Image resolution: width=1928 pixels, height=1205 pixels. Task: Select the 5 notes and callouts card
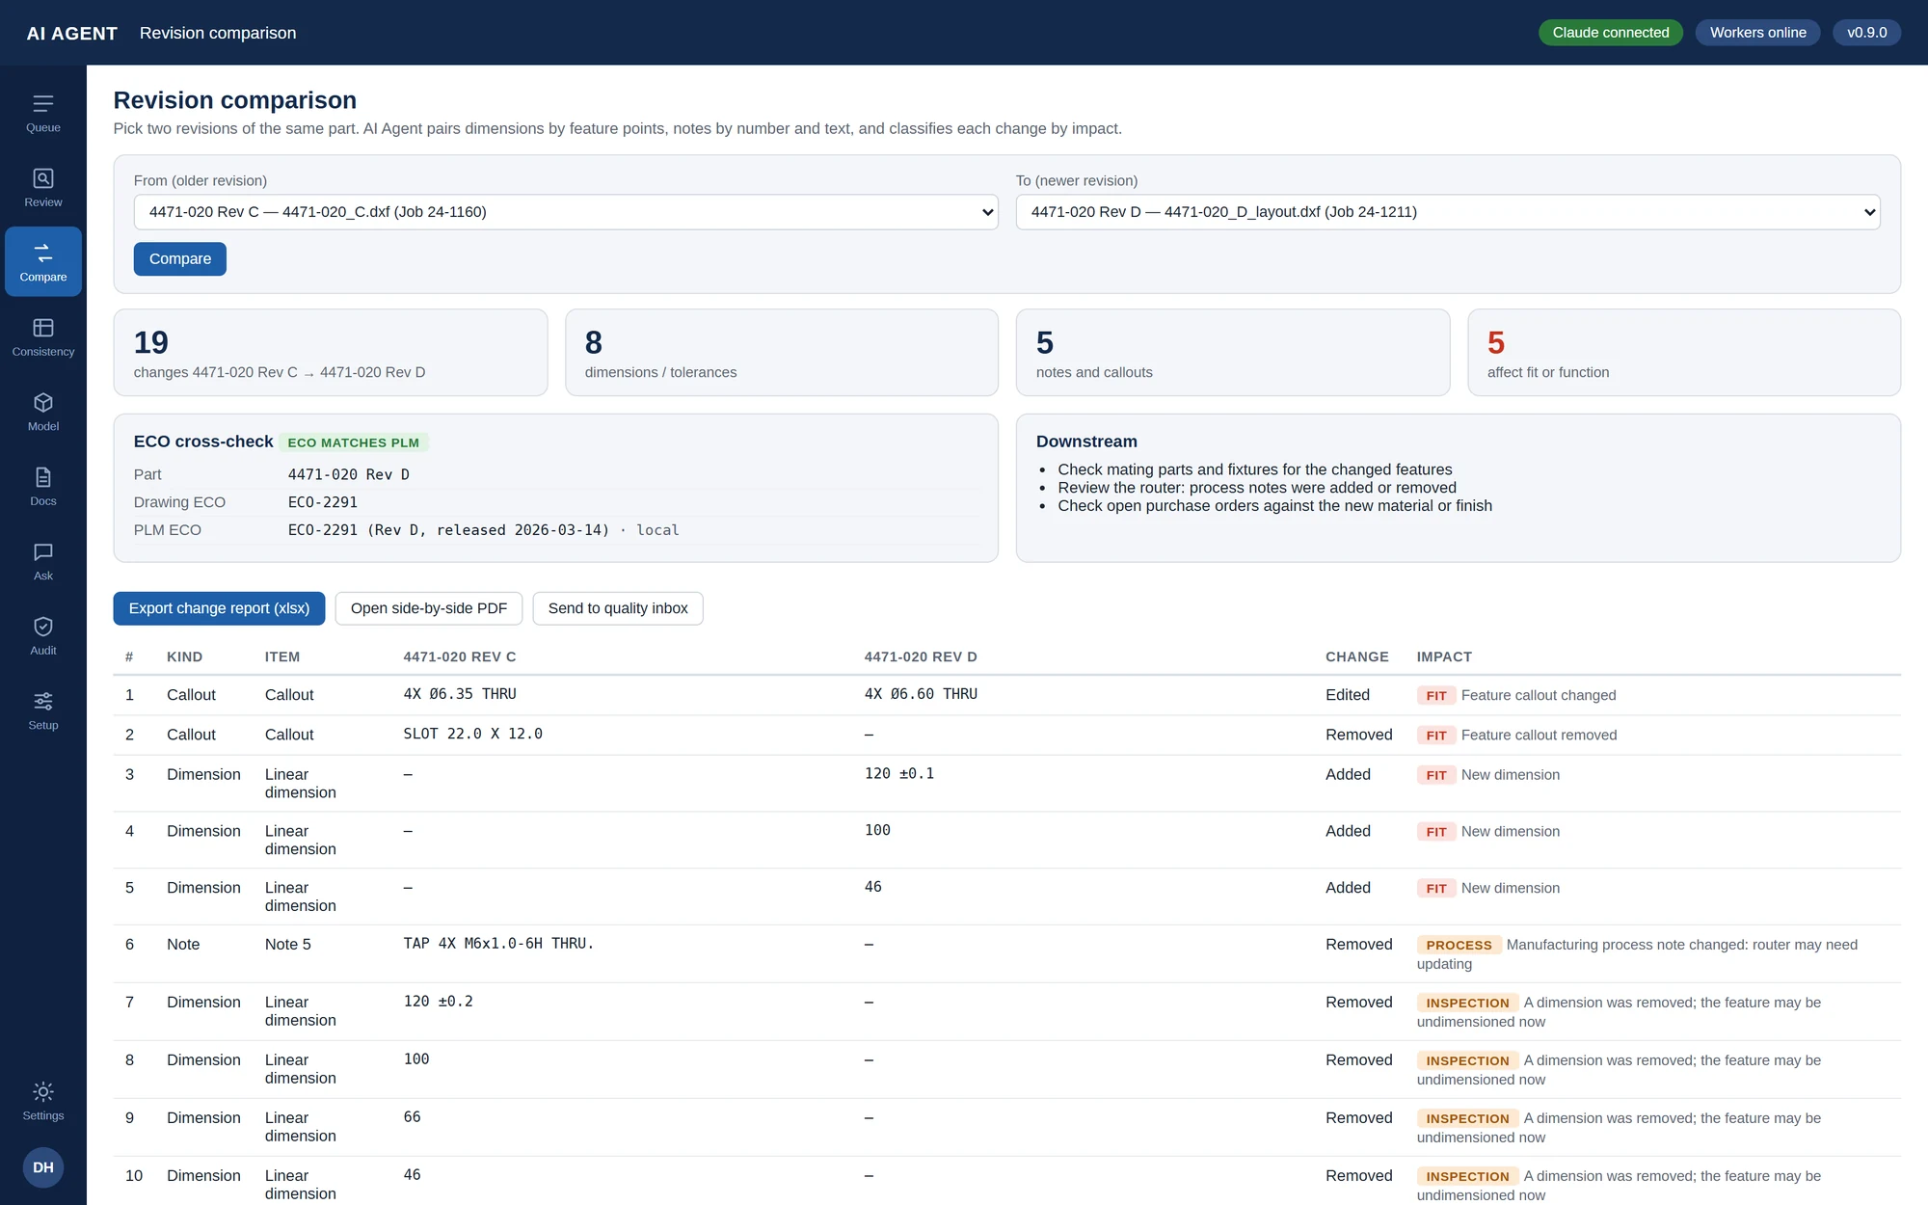click(x=1233, y=353)
